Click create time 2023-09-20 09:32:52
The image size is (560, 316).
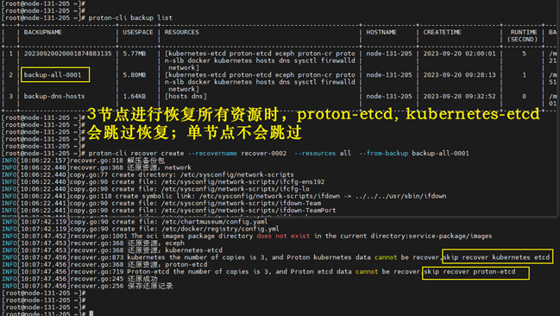[459, 97]
